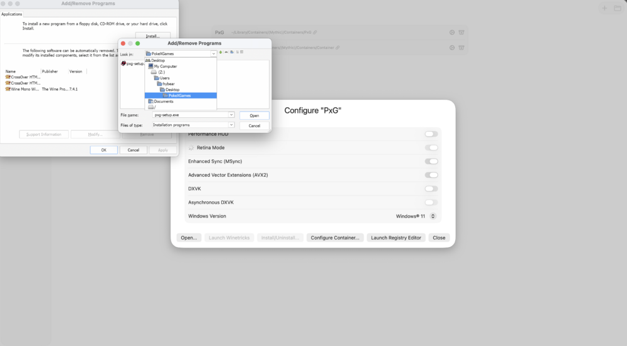This screenshot has width=627, height=346.
Task: Click OK in Add/Remove Programs window
Action: coord(103,150)
